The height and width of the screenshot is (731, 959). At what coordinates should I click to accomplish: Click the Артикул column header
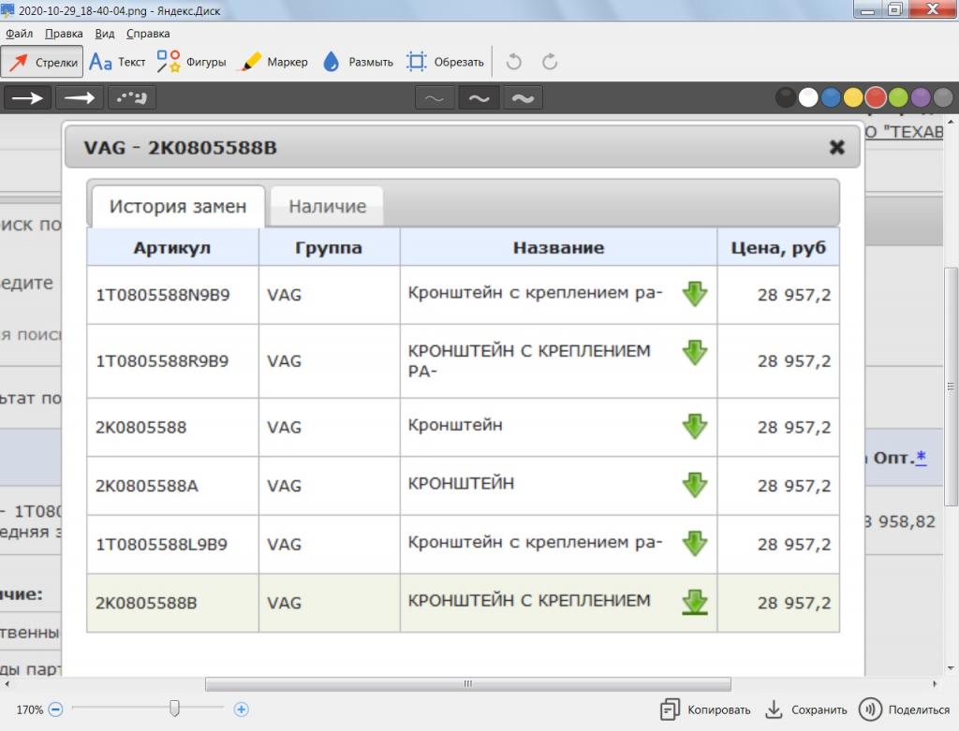coord(172,247)
